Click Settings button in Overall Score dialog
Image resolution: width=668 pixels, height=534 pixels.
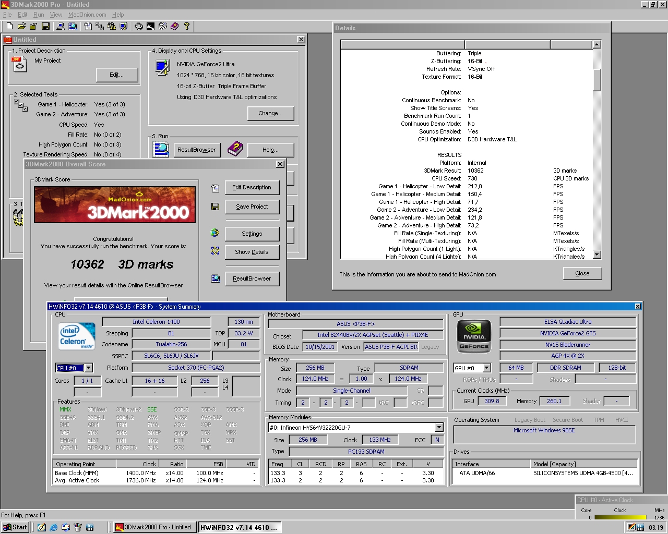click(252, 234)
